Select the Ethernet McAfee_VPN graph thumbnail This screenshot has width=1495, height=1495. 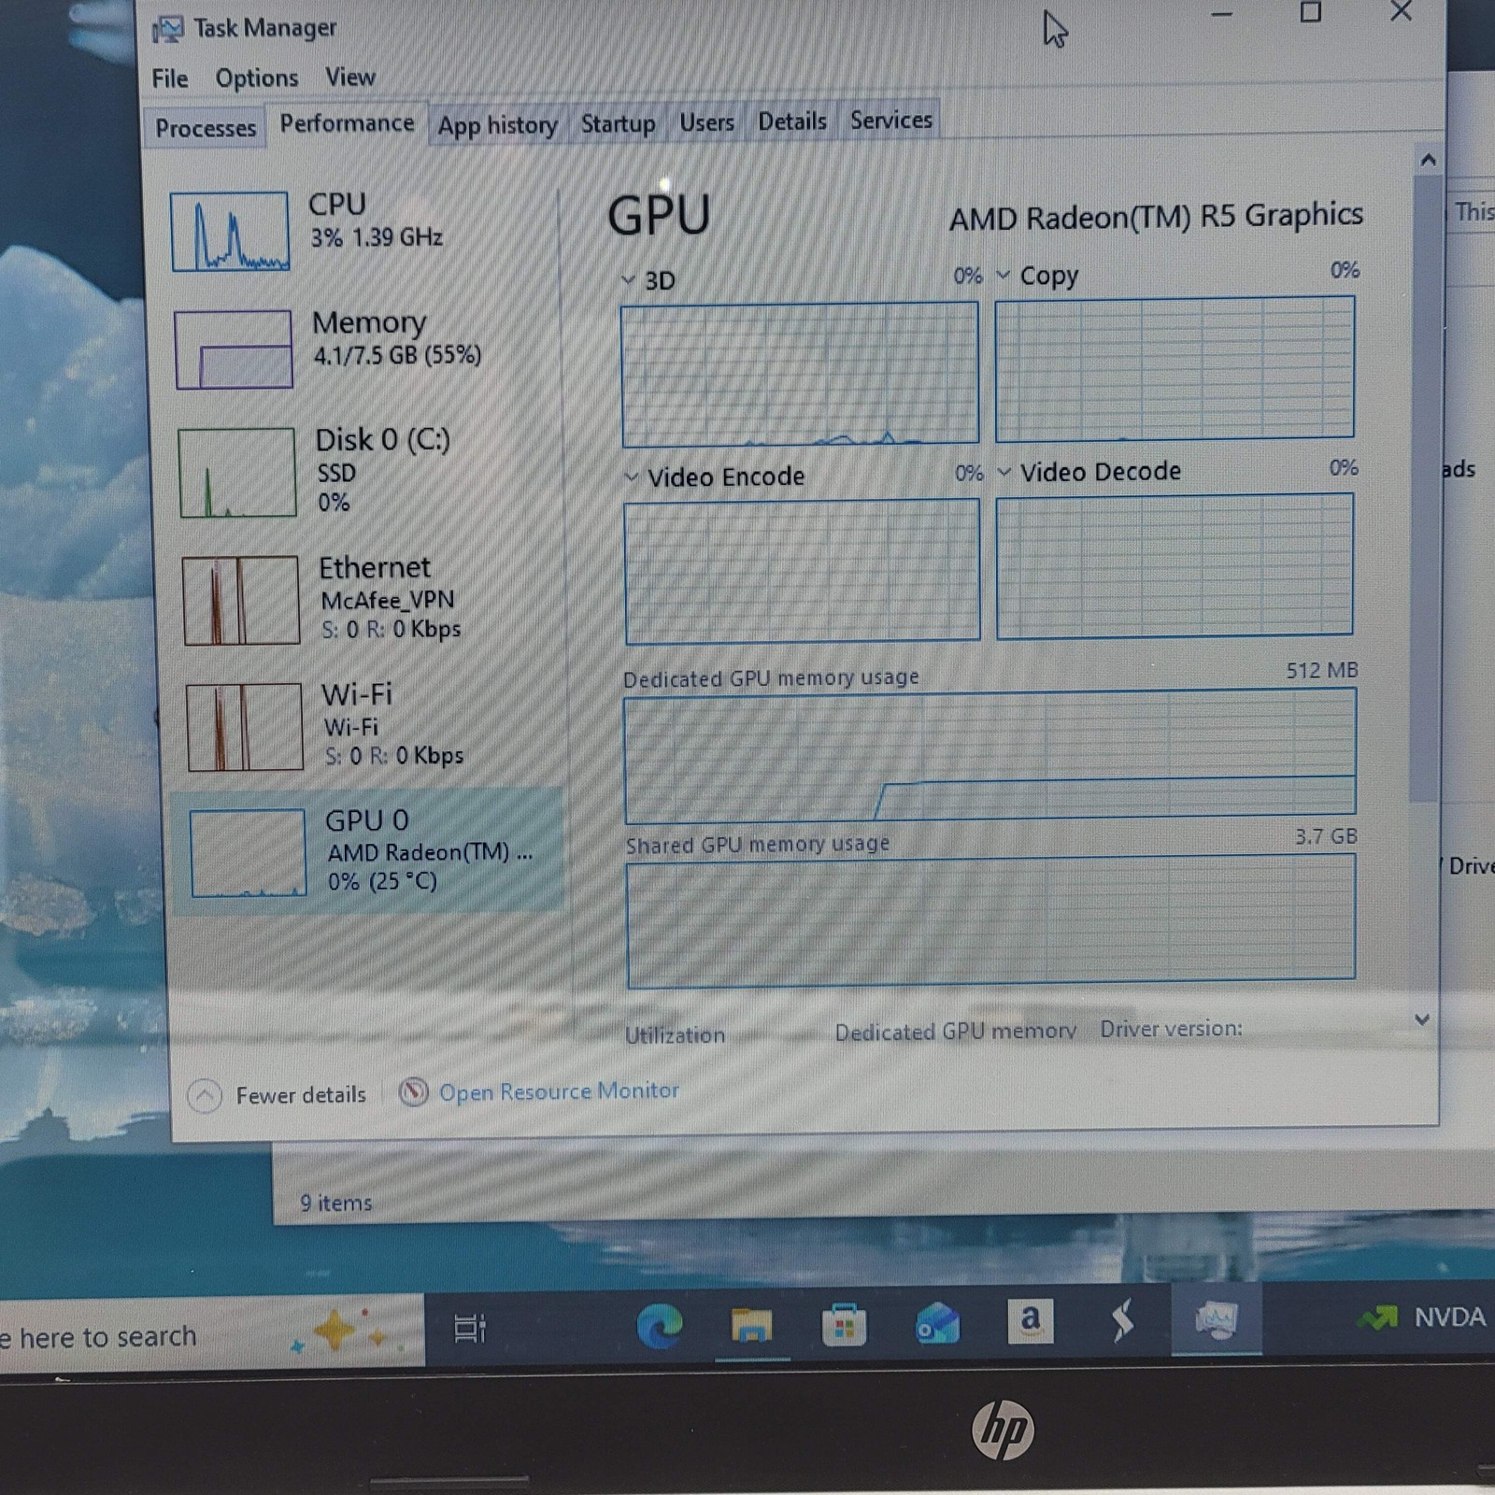pos(241,601)
